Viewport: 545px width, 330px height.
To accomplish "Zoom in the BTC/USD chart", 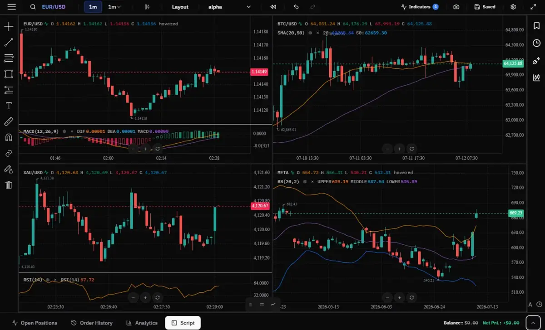I will tap(399, 149).
